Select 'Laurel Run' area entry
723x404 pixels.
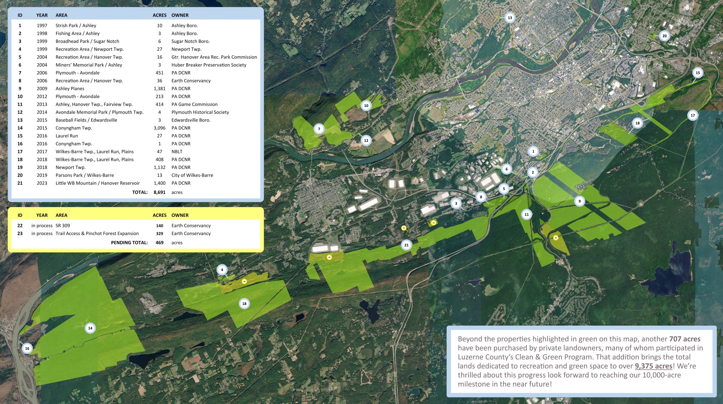(x=67, y=136)
